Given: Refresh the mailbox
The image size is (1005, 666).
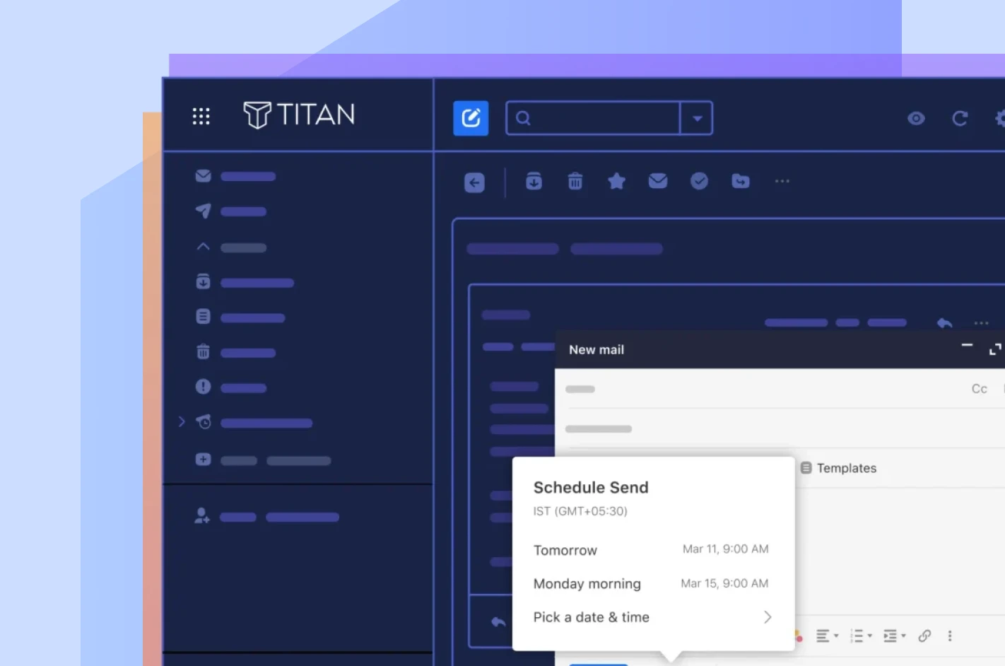Looking at the screenshot, I should tap(960, 119).
